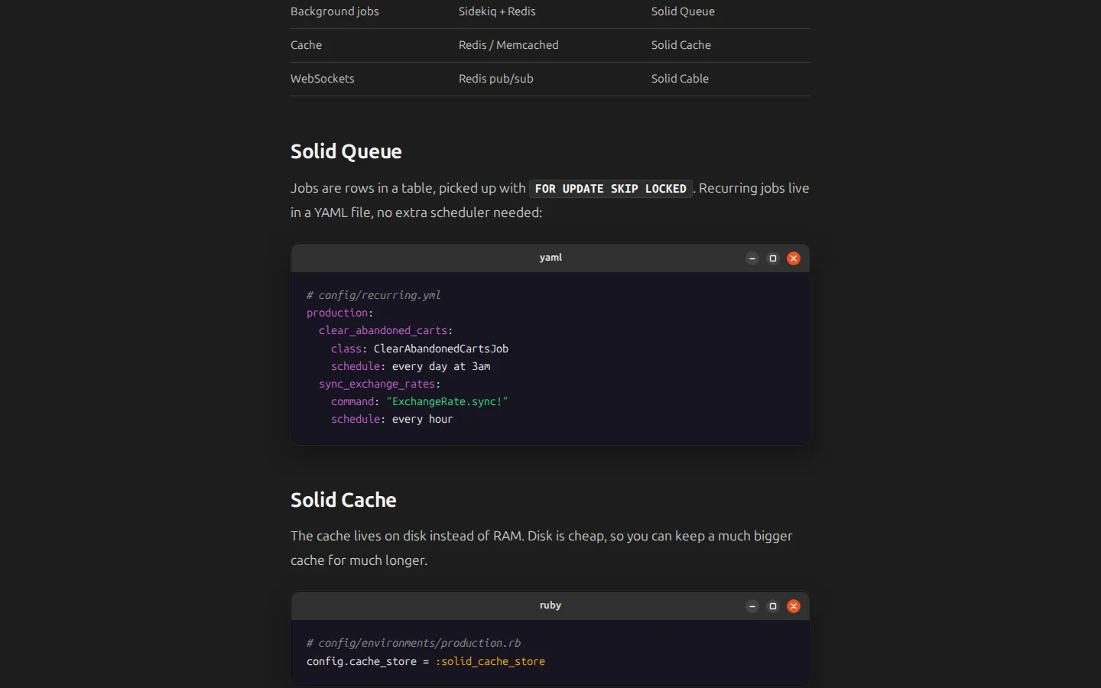Image resolution: width=1101 pixels, height=688 pixels.
Task: Click the yaml code block maximize icon
Action: [773, 258]
